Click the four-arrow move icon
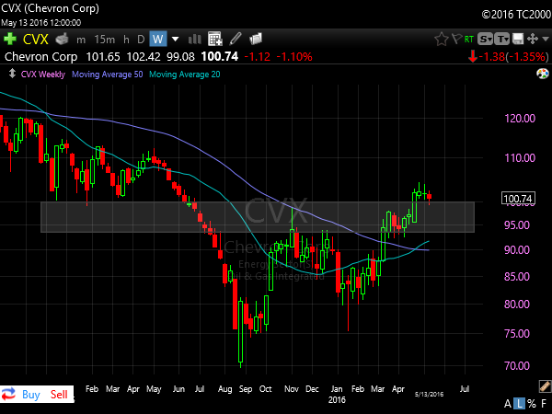 point(533,39)
